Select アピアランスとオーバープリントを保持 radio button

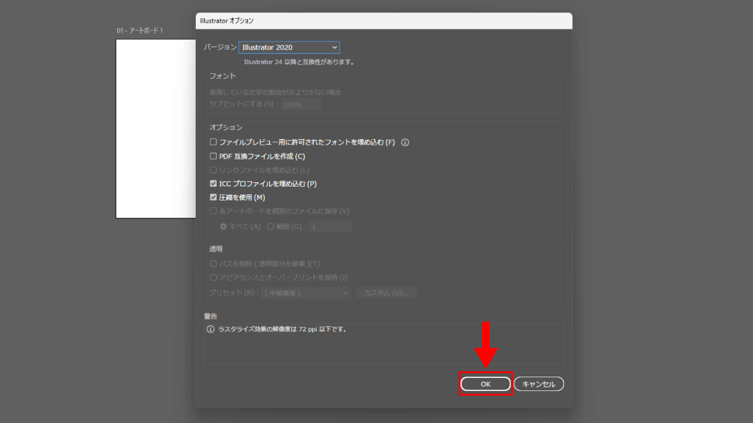[213, 277]
